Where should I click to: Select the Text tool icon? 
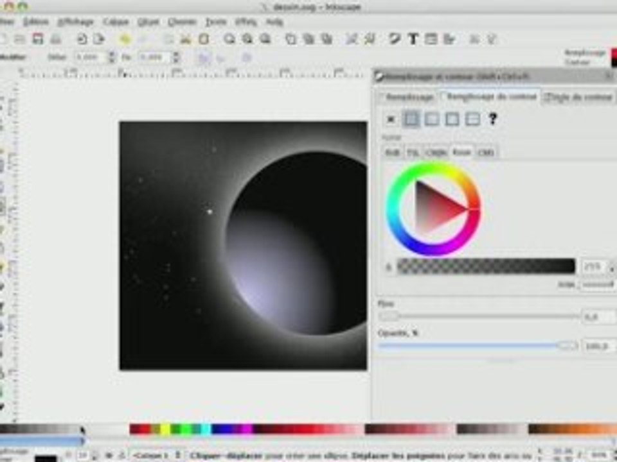(x=413, y=39)
